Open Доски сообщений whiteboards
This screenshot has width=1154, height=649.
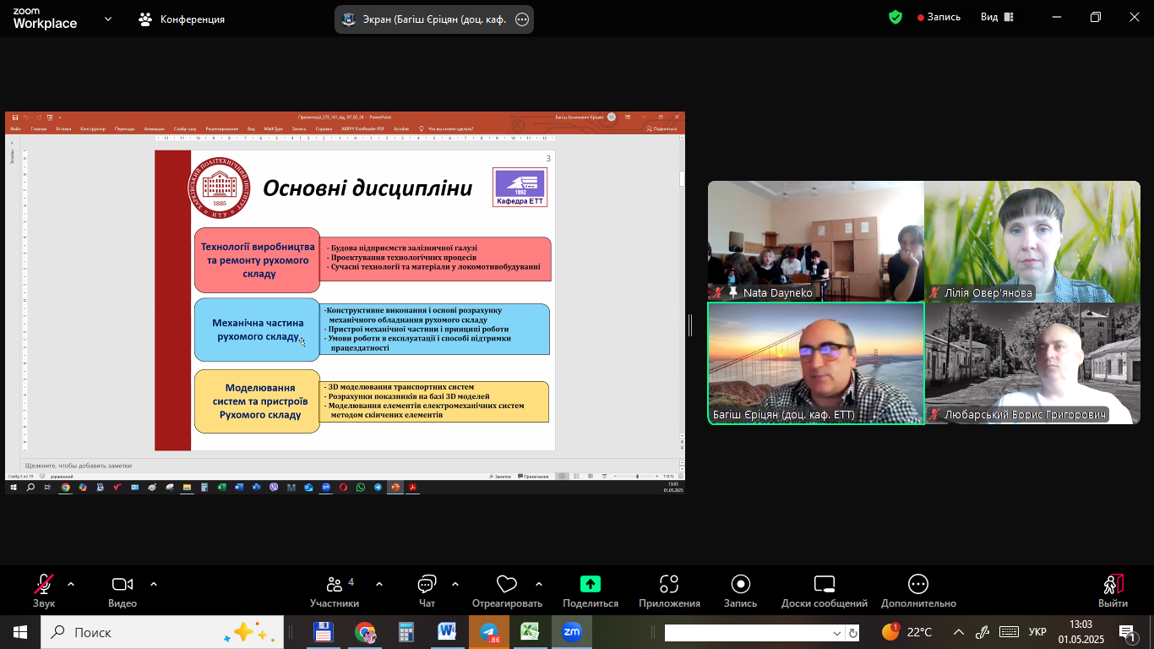click(824, 585)
